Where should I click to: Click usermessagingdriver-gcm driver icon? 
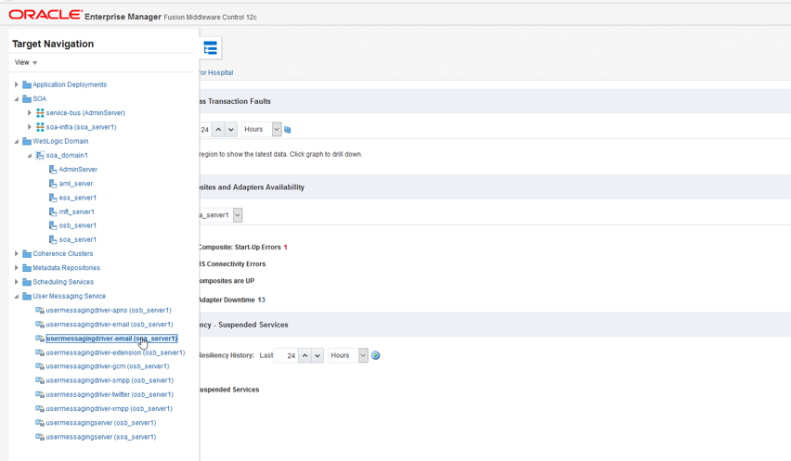click(40, 366)
